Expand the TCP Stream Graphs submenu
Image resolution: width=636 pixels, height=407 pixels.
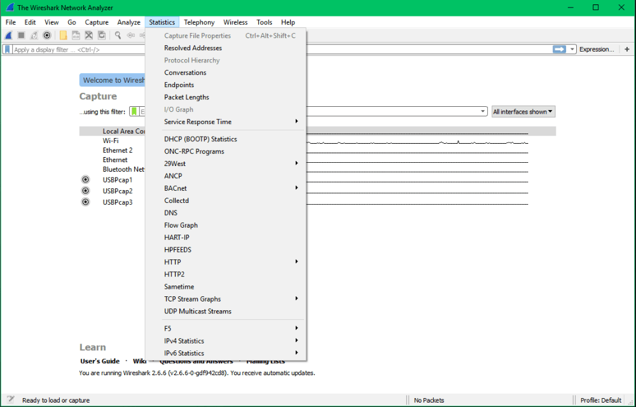coord(296,299)
